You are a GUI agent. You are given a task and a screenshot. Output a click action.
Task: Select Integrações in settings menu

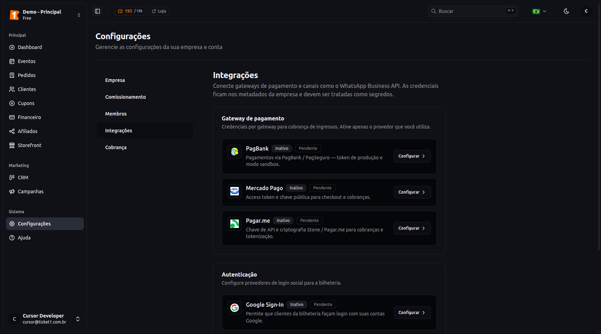click(145, 131)
